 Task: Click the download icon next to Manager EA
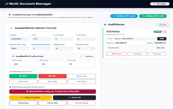coord(10,15)
